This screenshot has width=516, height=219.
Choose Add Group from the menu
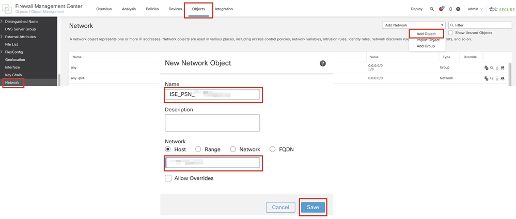(426, 46)
